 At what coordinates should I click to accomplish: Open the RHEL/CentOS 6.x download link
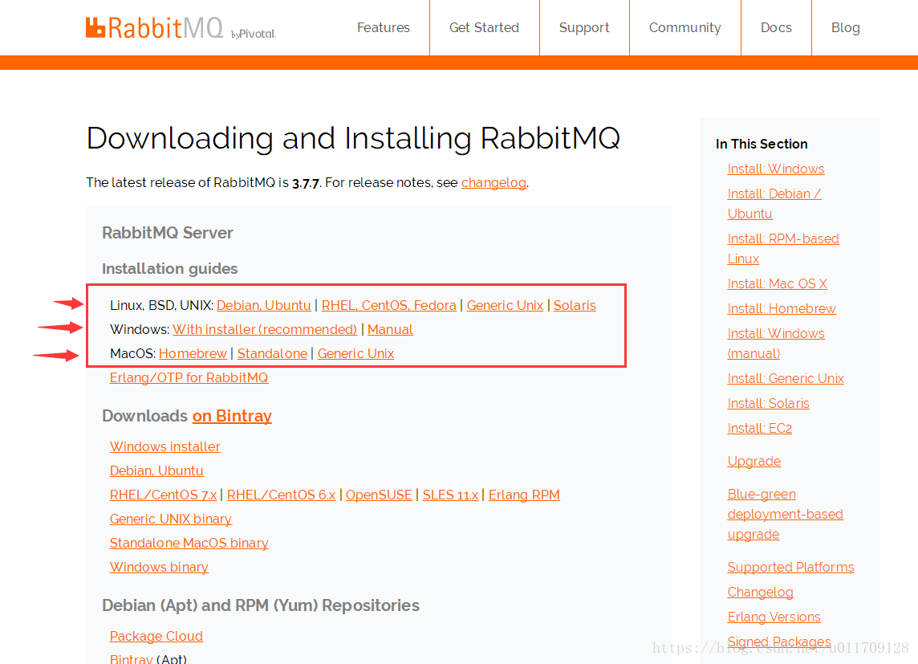click(x=281, y=495)
